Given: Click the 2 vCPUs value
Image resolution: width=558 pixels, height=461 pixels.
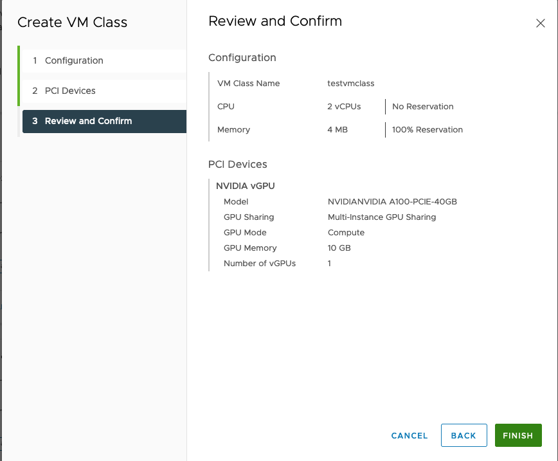Looking at the screenshot, I should 344,106.
